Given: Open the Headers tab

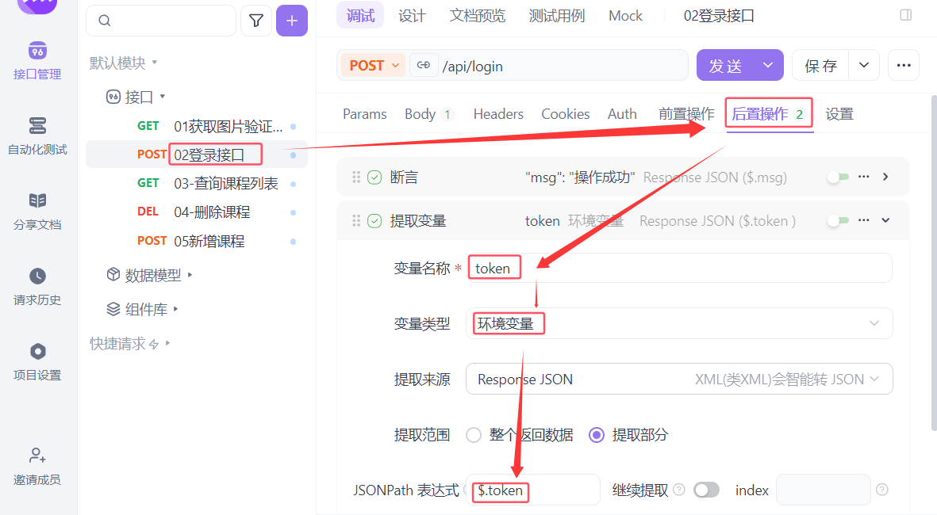Looking at the screenshot, I should [x=498, y=114].
